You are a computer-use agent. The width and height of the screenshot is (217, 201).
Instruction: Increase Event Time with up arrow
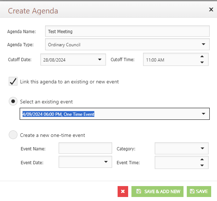point(202,159)
